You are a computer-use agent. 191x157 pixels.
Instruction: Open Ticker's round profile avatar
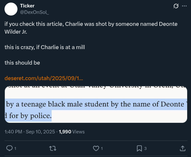(x=11, y=9)
